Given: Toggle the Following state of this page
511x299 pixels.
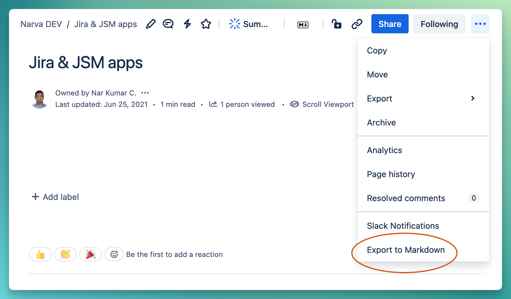Looking at the screenshot, I should [x=439, y=24].
